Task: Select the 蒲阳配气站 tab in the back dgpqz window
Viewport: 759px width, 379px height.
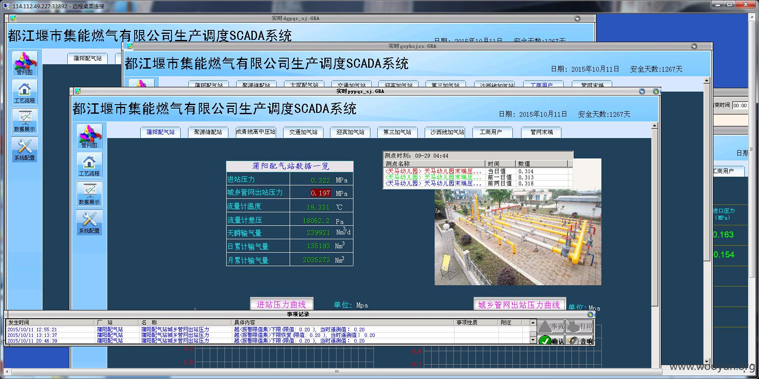Action: tap(88, 58)
